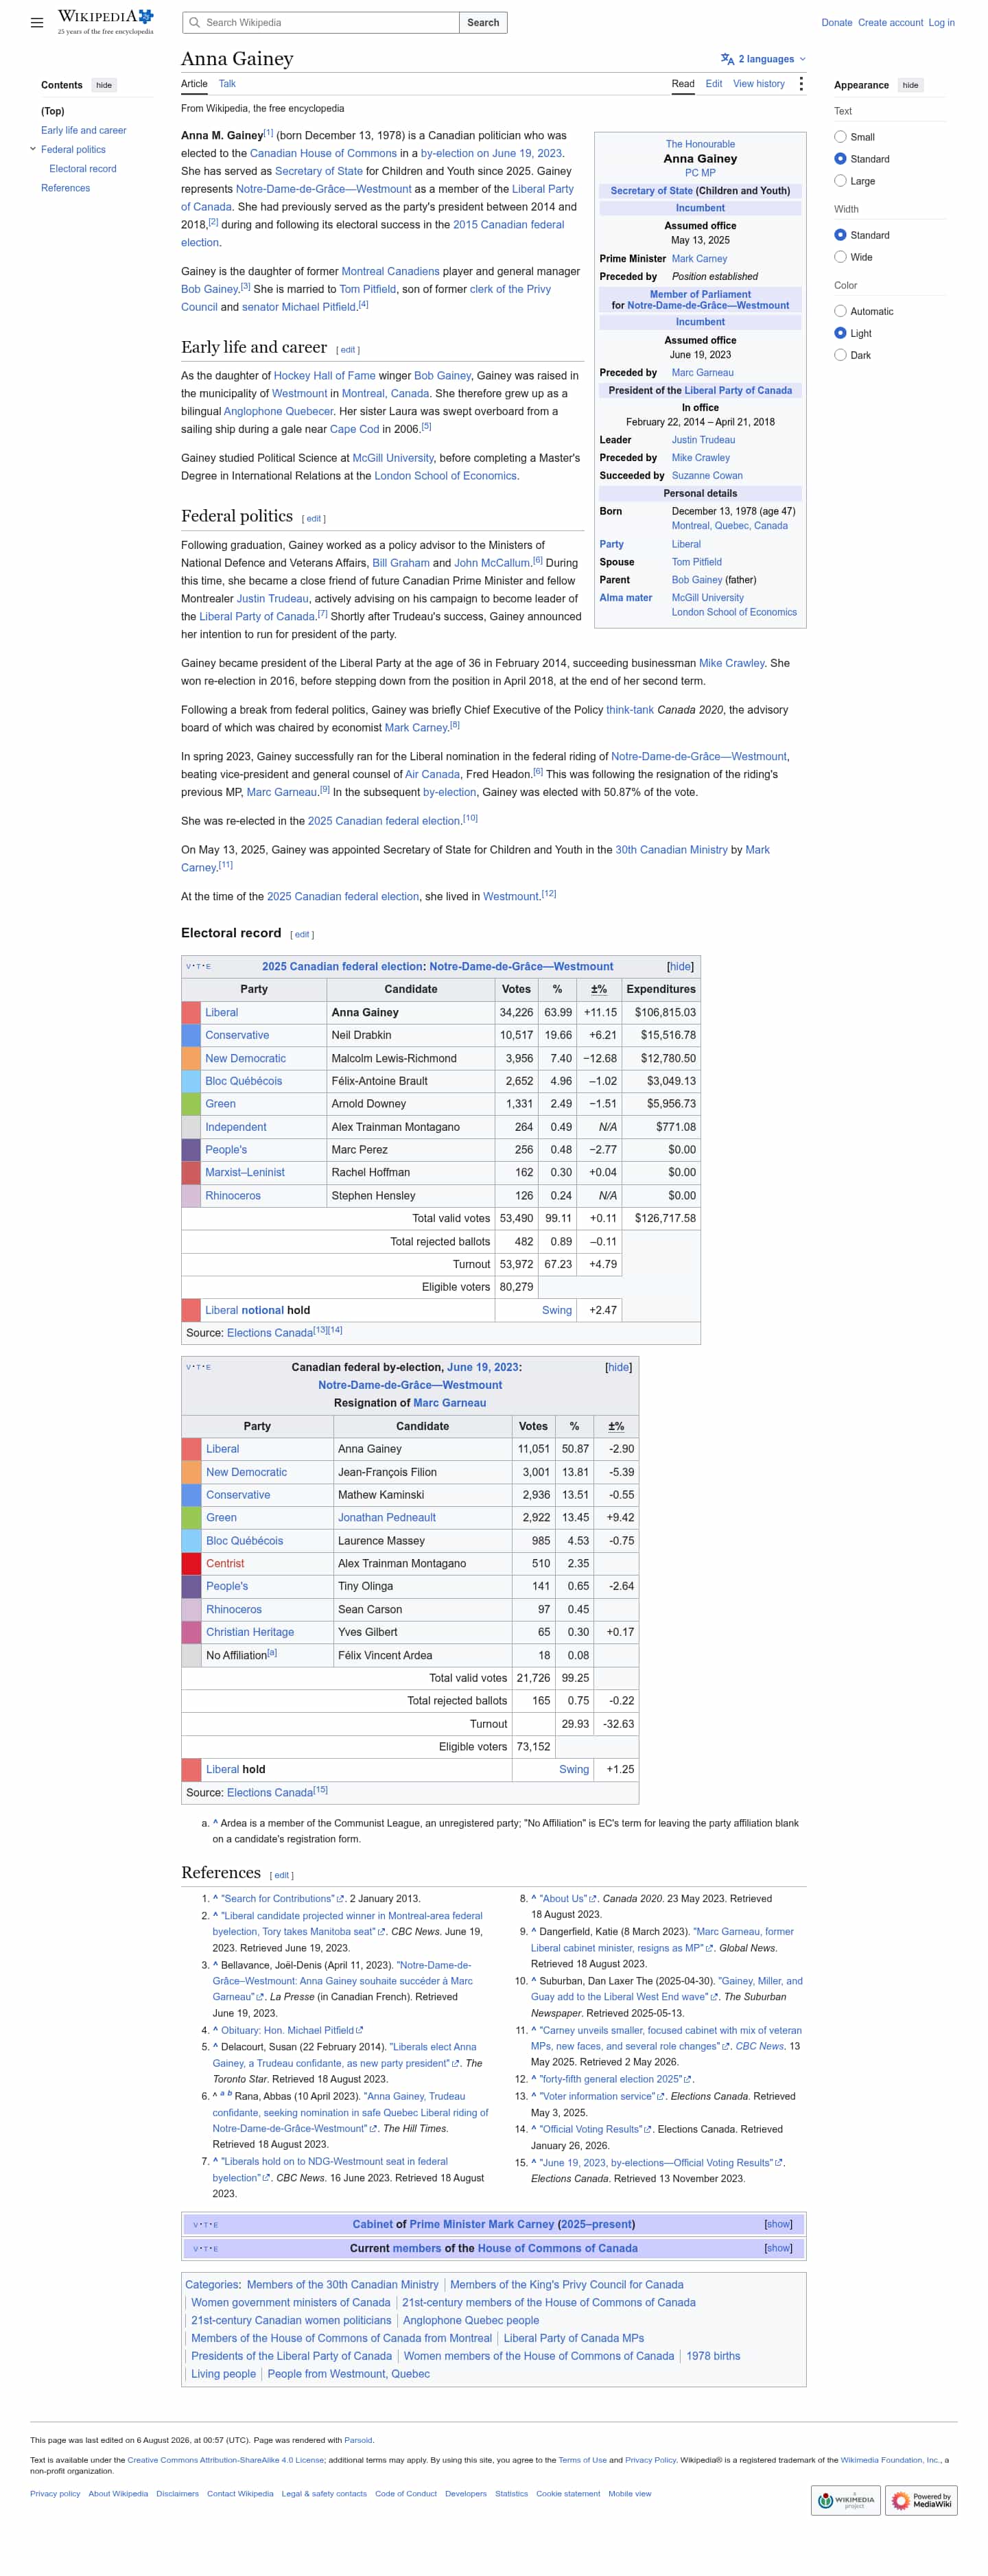
Task: Open the Centrist party link
Action: click(225, 1564)
